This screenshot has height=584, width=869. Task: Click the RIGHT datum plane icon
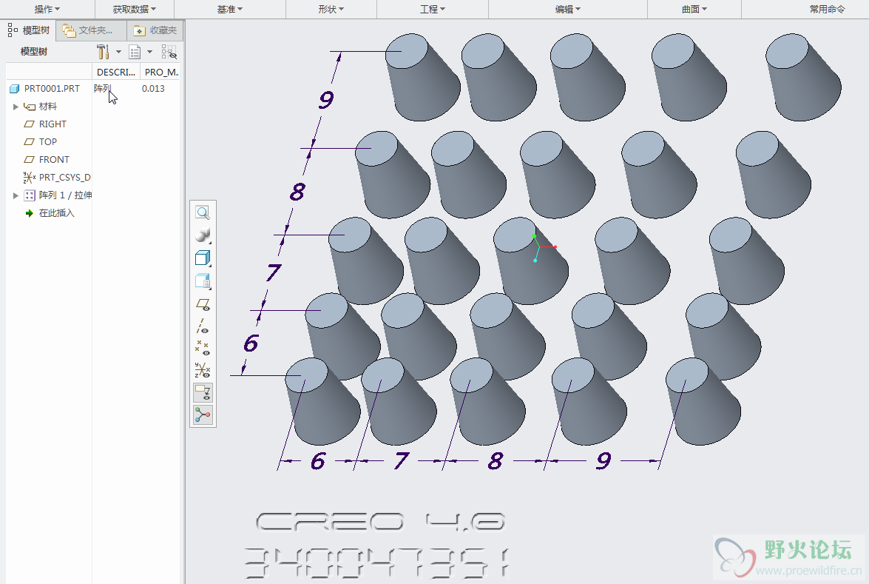point(30,124)
